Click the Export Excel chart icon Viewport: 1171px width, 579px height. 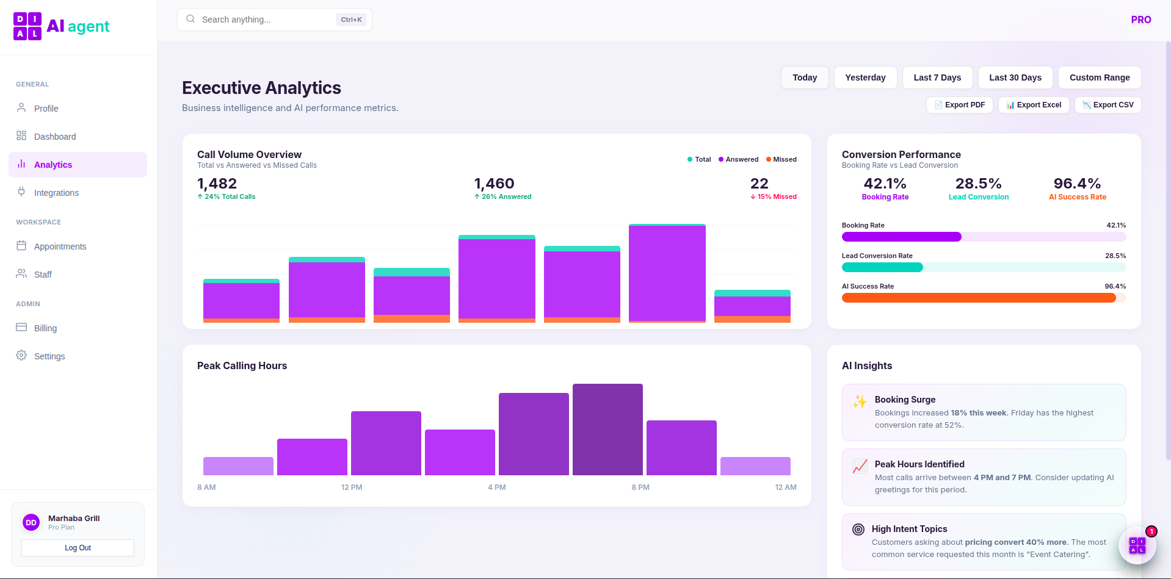[x=1010, y=105]
